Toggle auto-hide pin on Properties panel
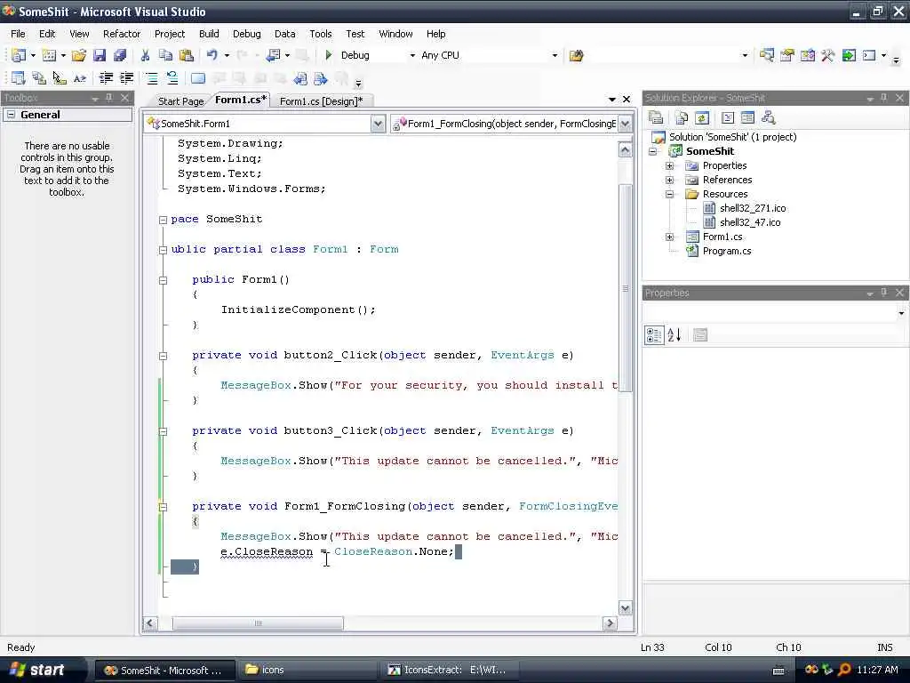Image resolution: width=910 pixels, height=683 pixels. tap(884, 293)
